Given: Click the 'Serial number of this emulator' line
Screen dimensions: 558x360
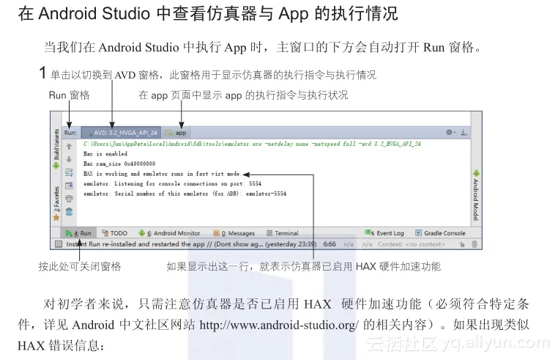Looking at the screenshot, I should 185,194.
